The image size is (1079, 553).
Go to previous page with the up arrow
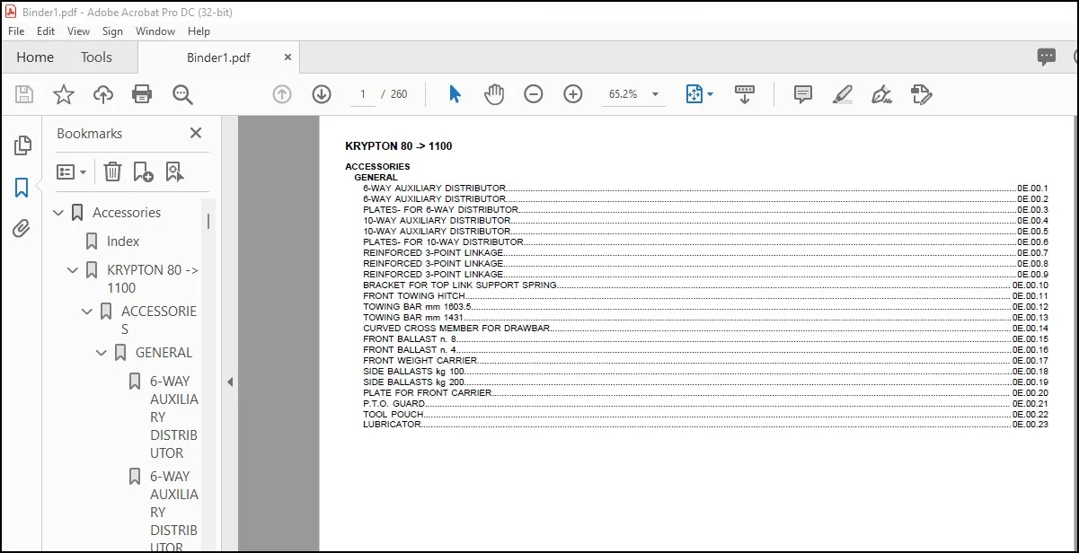click(282, 94)
